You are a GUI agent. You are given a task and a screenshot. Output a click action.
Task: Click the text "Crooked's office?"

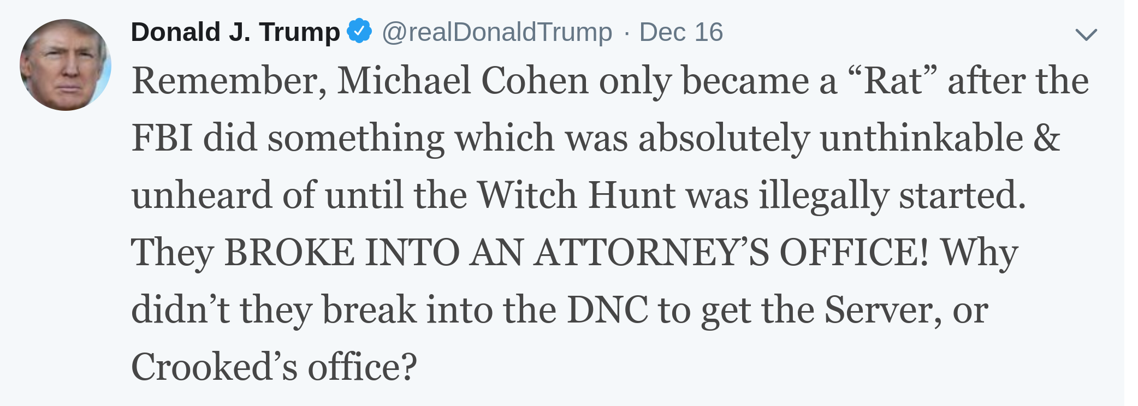click(x=274, y=367)
